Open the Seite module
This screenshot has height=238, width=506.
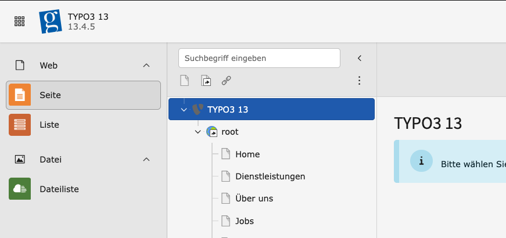click(83, 95)
